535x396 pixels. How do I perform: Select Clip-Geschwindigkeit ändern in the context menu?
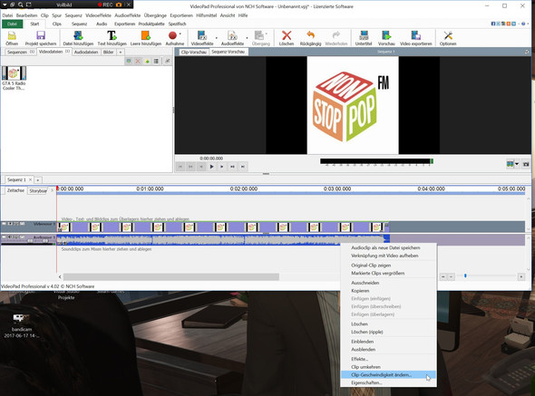point(388,374)
